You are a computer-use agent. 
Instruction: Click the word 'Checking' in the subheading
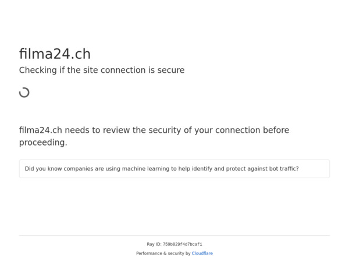(x=38, y=70)
